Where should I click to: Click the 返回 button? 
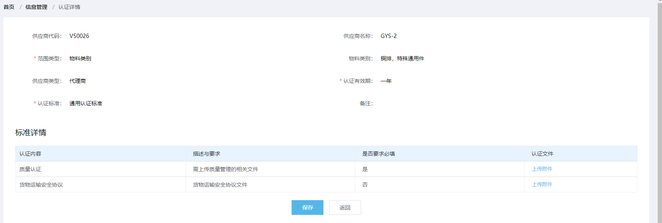[345, 208]
